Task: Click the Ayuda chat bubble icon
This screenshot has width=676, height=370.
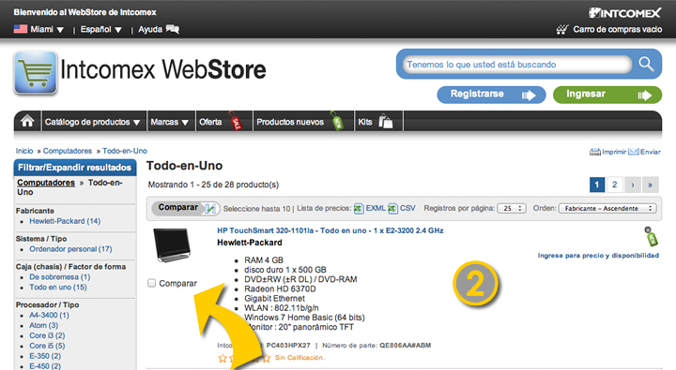Action: pyautogui.click(x=173, y=29)
